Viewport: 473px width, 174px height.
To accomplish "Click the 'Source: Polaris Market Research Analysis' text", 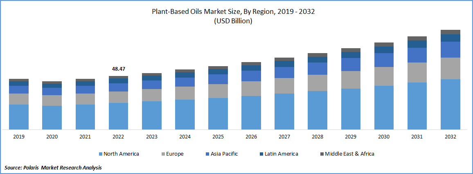I will [53, 168].
